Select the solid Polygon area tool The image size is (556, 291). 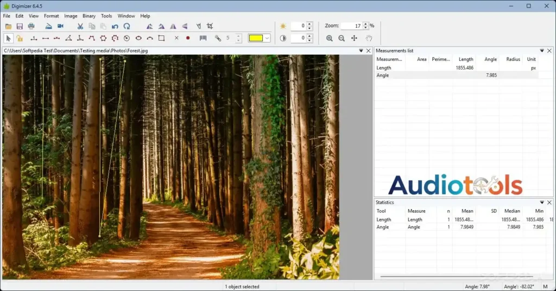point(103,38)
